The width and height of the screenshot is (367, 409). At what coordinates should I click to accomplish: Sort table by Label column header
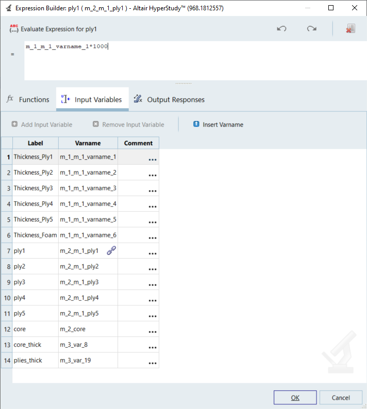pos(35,143)
